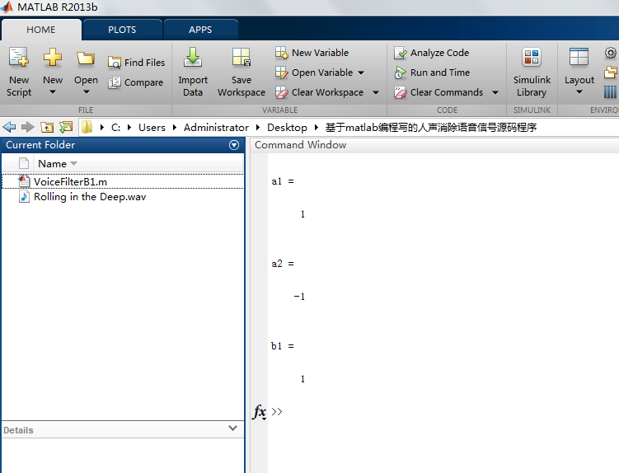Go forward to next folder
Image resolution: width=619 pixels, height=473 pixels.
click(28, 127)
